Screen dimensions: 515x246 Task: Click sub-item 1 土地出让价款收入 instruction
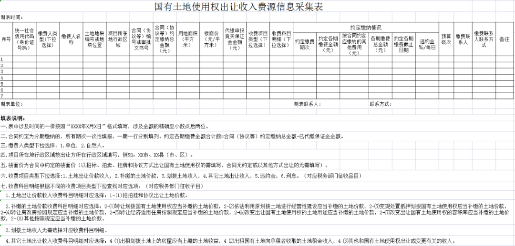[x=96, y=196]
